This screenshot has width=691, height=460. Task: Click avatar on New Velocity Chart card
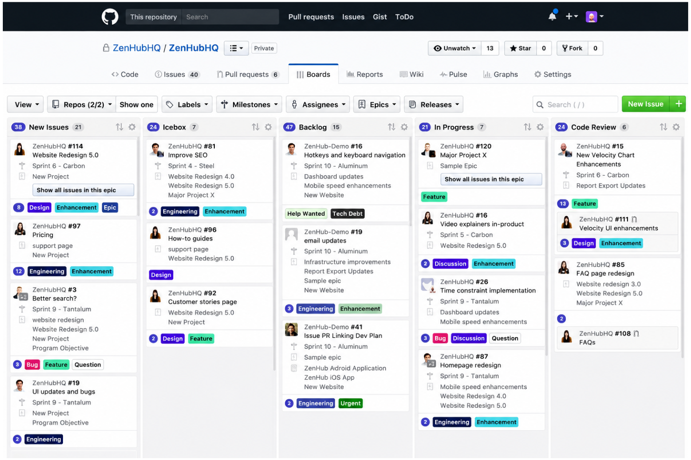point(564,149)
